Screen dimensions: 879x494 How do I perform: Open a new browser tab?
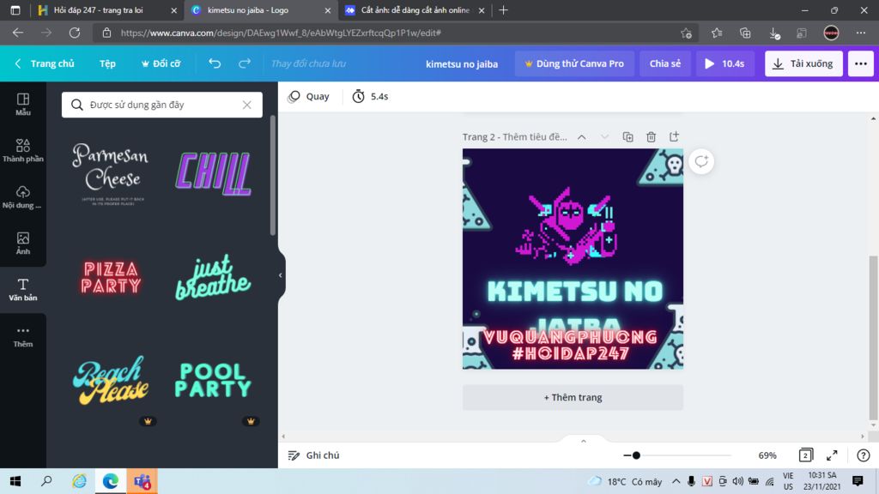click(503, 10)
